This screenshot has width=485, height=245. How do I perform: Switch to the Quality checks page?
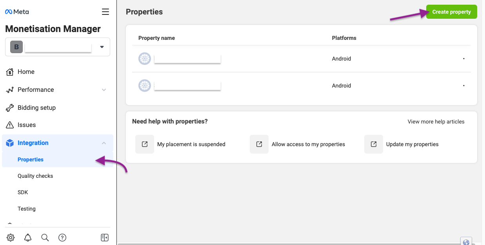click(x=35, y=175)
